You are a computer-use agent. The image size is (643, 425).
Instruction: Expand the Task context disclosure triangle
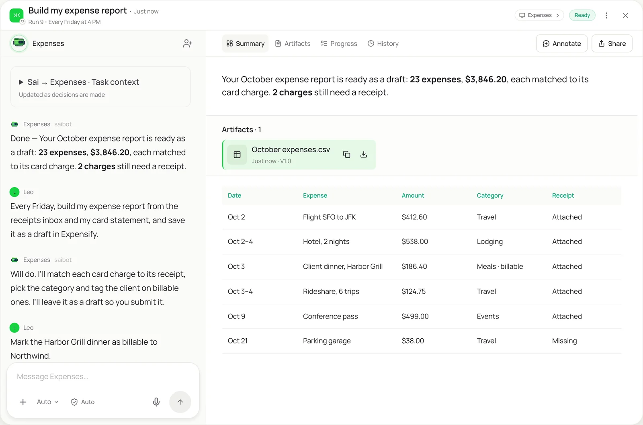click(x=21, y=82)
